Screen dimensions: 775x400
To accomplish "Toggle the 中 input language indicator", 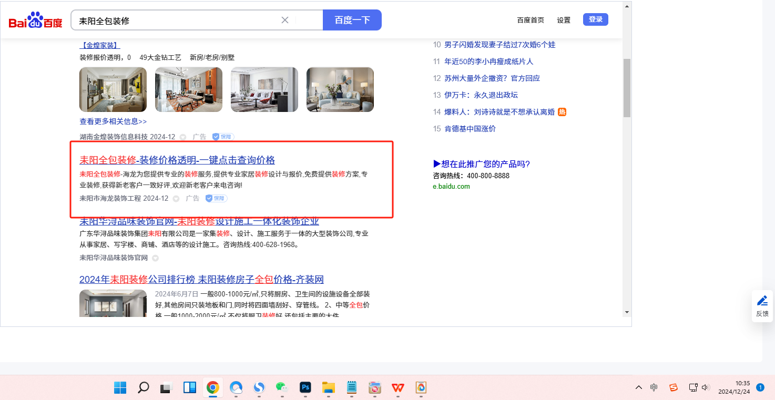I will click(x=654, y=387).
